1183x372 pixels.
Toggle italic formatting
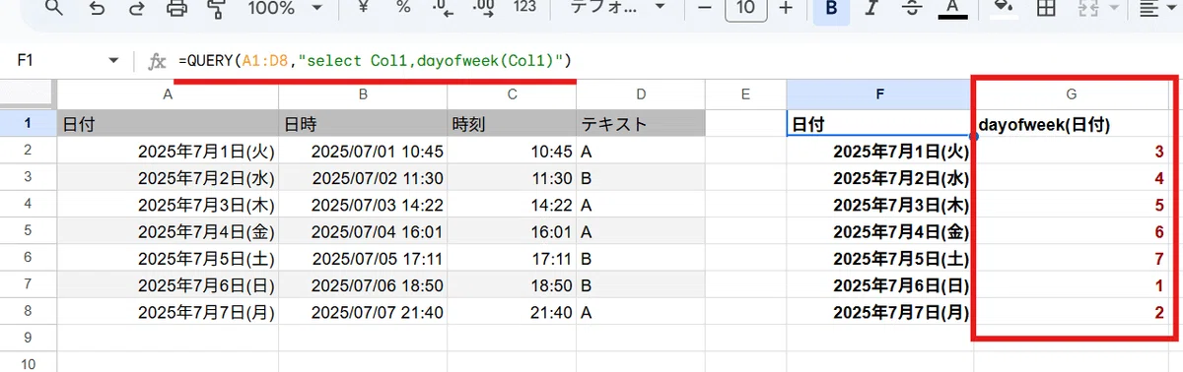870,9
